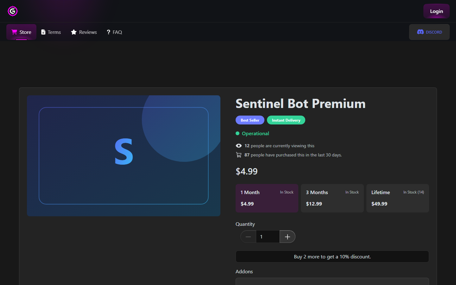This screenshot has height=285, width=456.
Task: Click the Quantity label
Action: [245, 224]
